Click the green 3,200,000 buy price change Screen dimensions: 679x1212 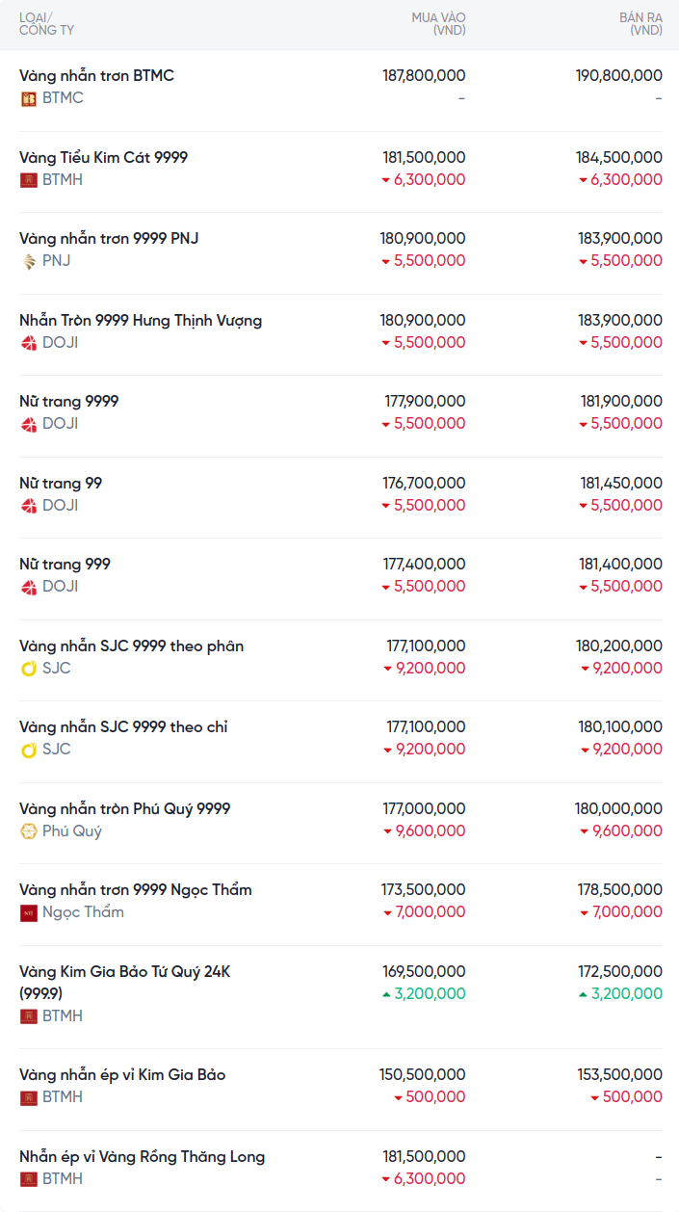click(430, 994)
